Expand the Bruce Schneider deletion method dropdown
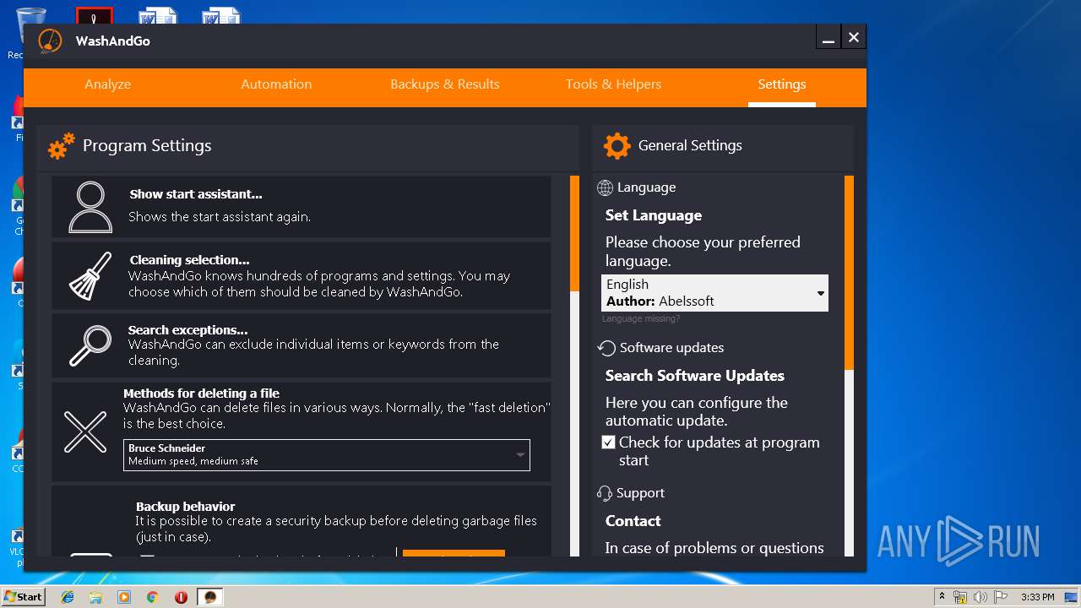1081x608 pixels. coord(327,455)
